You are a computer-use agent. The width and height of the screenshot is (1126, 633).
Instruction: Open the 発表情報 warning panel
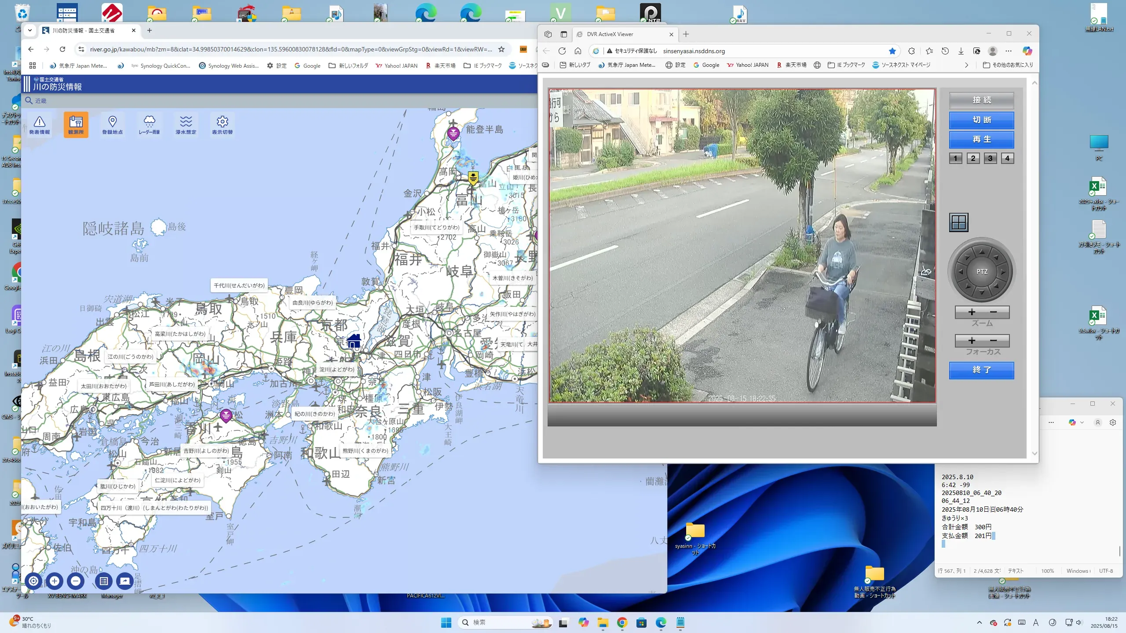(39, 125)
